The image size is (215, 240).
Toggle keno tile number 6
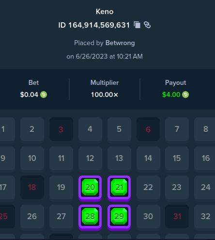click(x=148, y=129)
